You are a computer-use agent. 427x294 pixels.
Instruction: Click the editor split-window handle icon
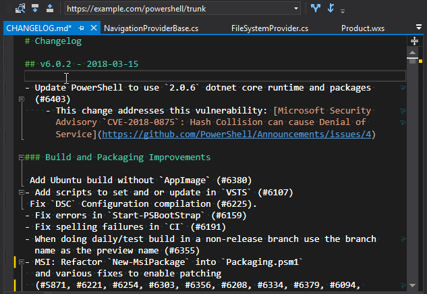coord(414,41)
